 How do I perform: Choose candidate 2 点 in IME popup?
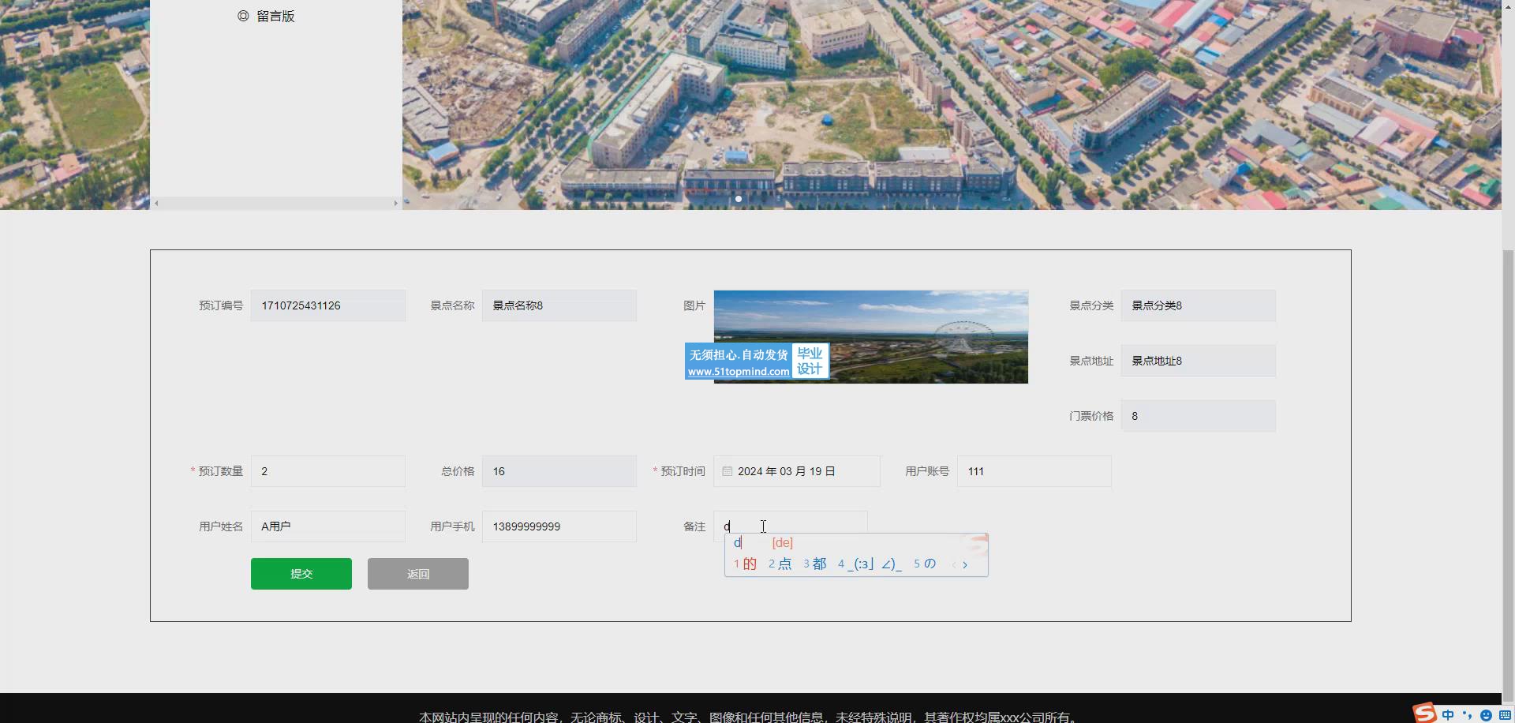point(780,564)
